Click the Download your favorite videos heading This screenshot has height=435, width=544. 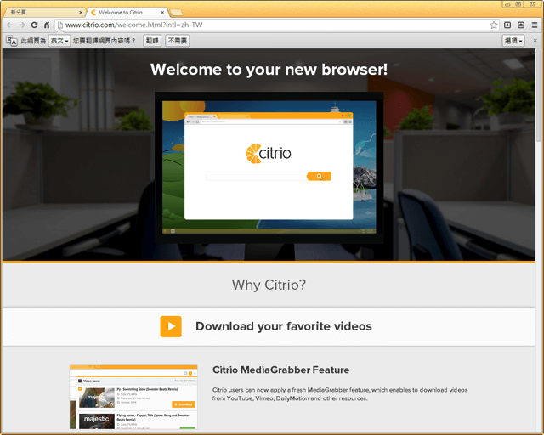[x=283, y=326]
